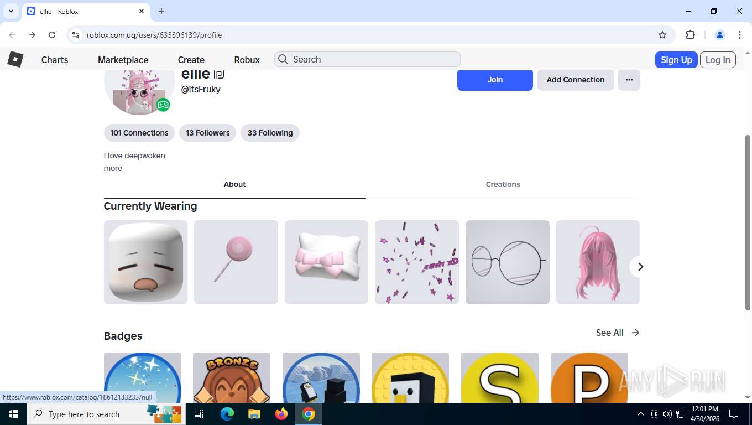
Task: Focus the Roblox search field
Action: 367,59
